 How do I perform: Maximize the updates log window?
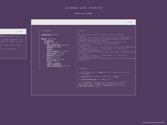pos(18,31)
